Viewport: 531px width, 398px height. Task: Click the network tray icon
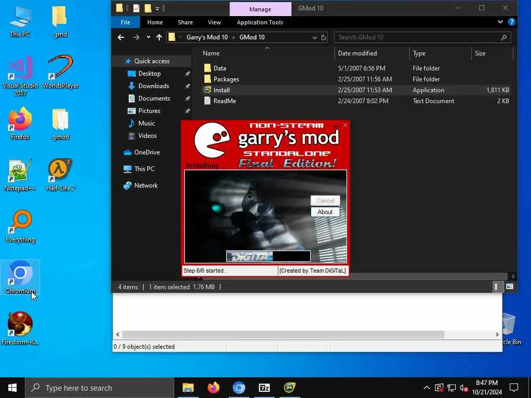(x=452, y=388)
